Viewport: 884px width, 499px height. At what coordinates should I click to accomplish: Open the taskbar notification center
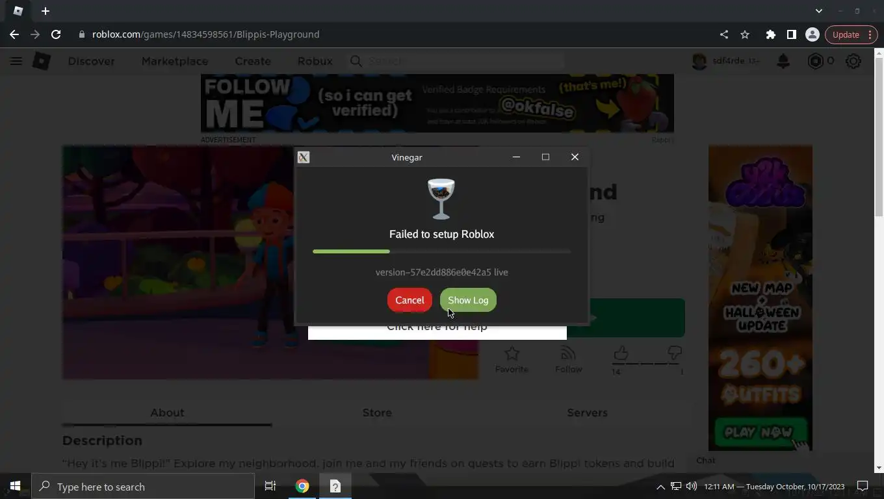coord(863,486)
